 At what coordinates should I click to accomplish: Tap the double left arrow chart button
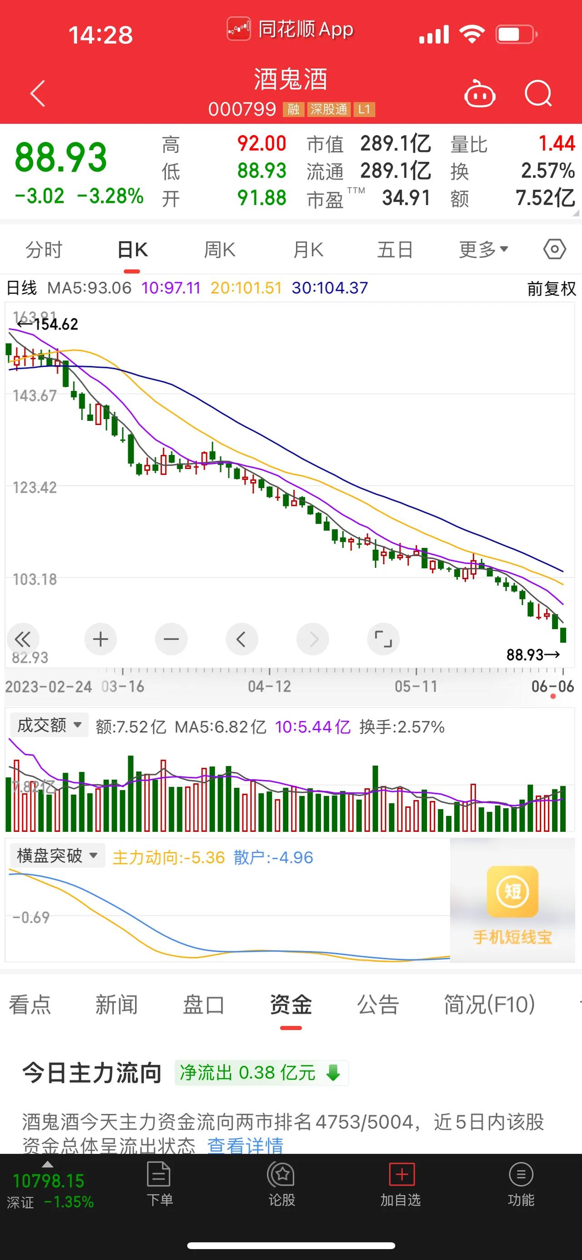click(22, 639)
